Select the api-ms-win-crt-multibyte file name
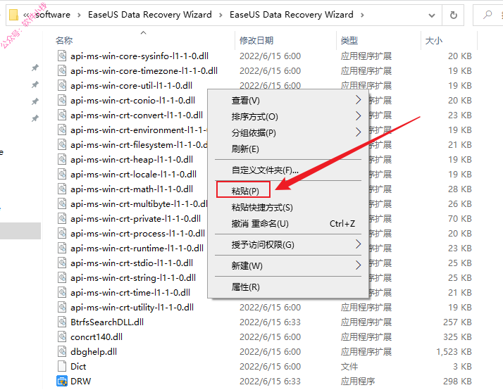This screenshot has height=390, width=503. (139, 204)
